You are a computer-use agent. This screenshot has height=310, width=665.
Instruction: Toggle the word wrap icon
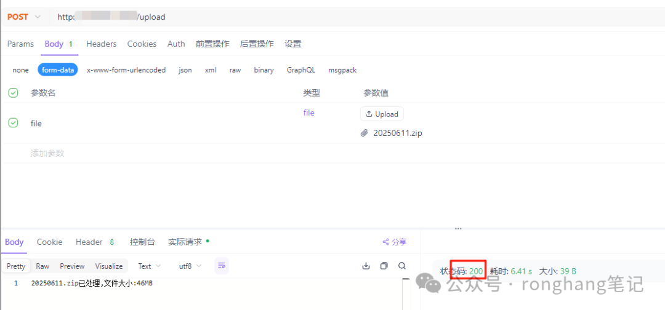pos(222,266)
